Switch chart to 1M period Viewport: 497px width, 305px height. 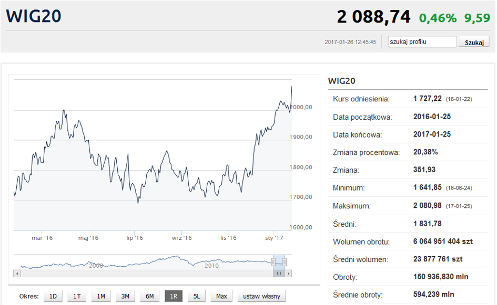point(101,296)
